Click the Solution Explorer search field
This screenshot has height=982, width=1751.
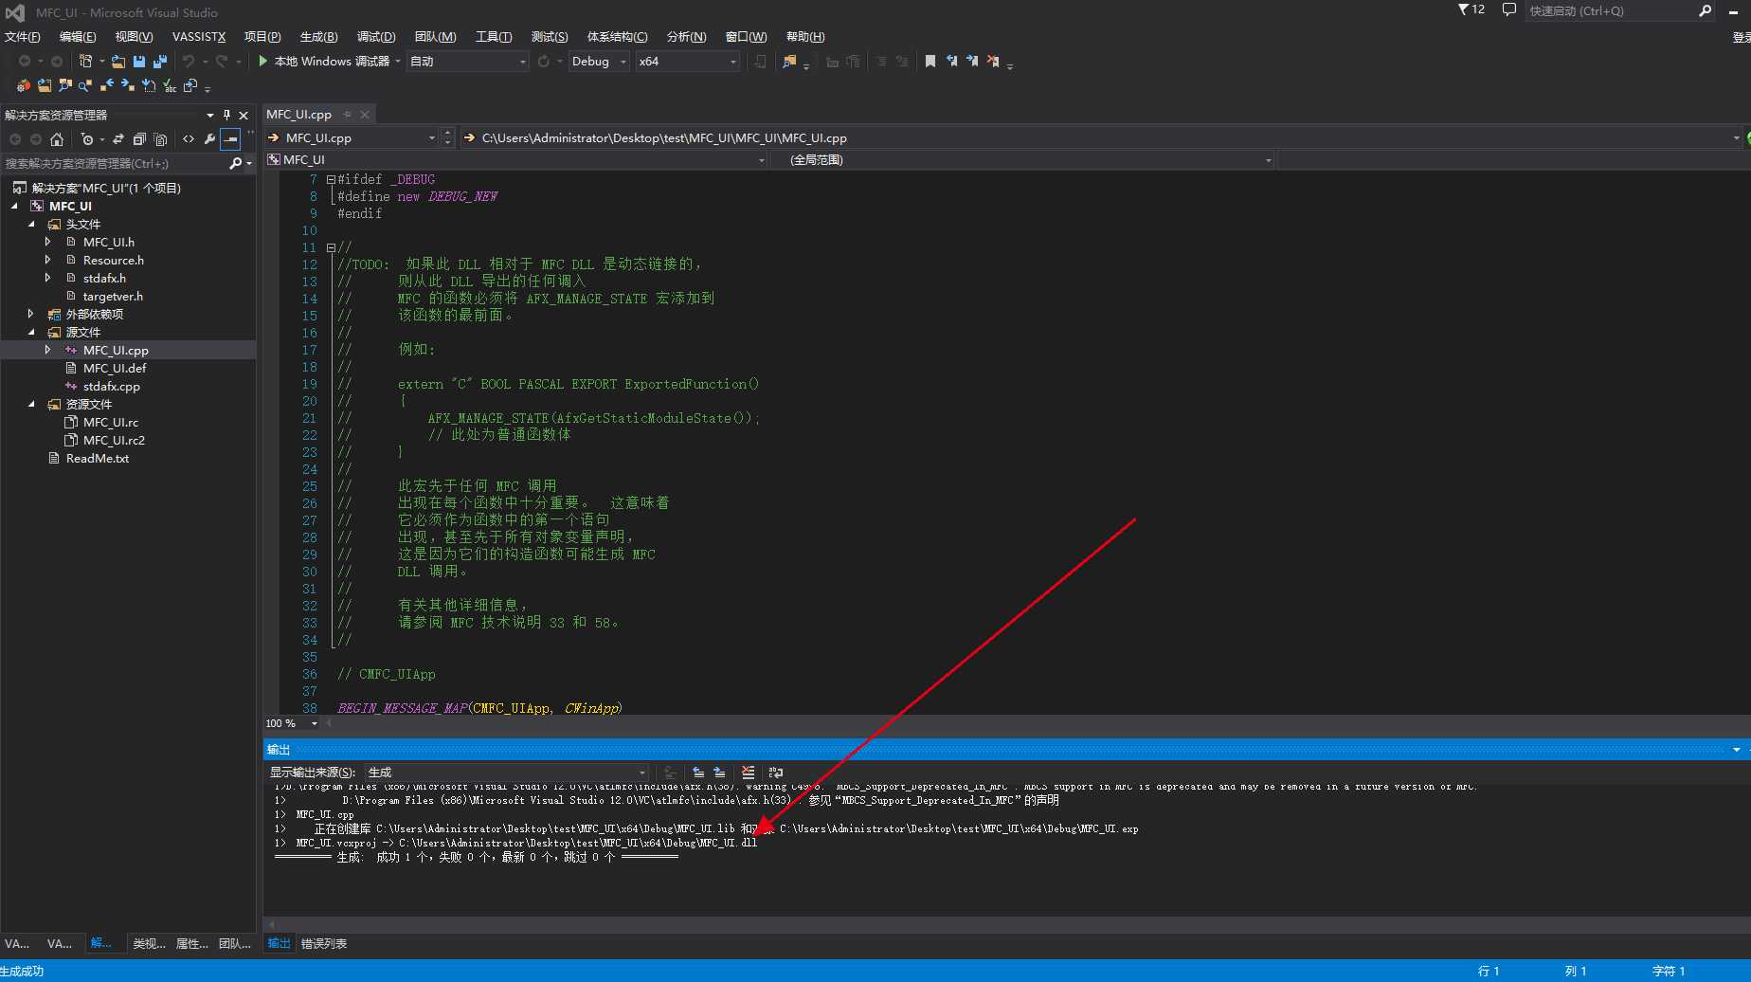[114, 163]
